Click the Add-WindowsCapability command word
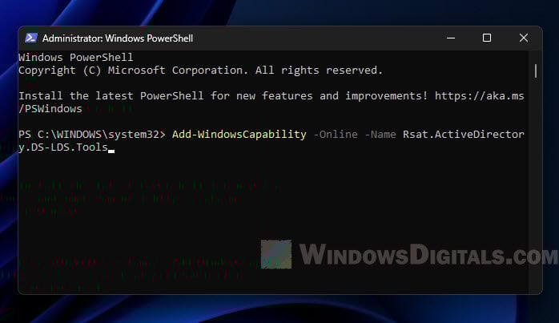The height and width of the screenshot is (323, 559). pos(239,134)
